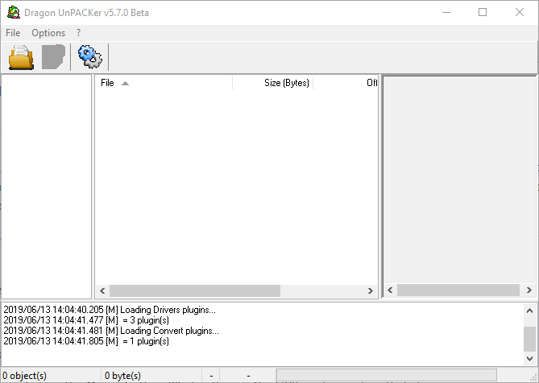Maximize the Dragon UnPACKer window

(x=483, y=12)
